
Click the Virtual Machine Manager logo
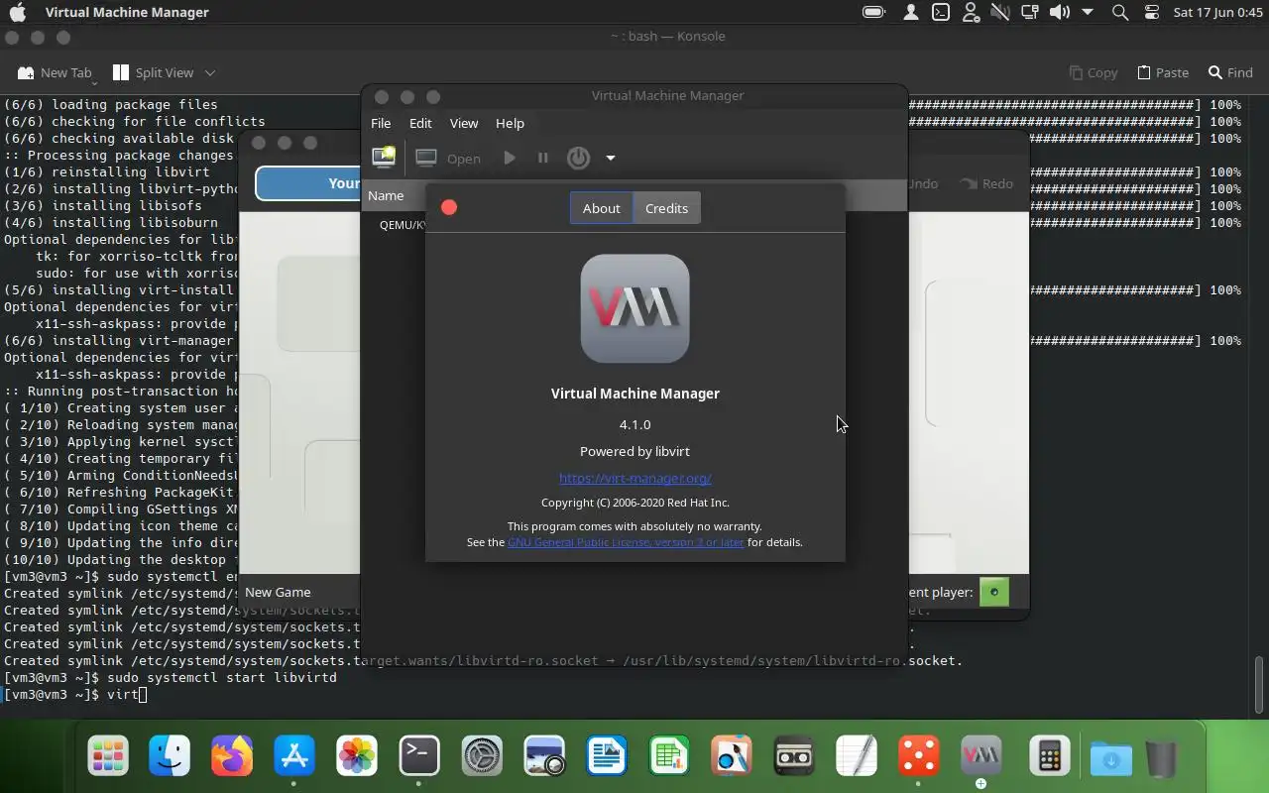[634, 308]
